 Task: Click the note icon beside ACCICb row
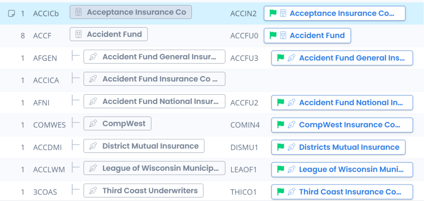click(12, 14)
